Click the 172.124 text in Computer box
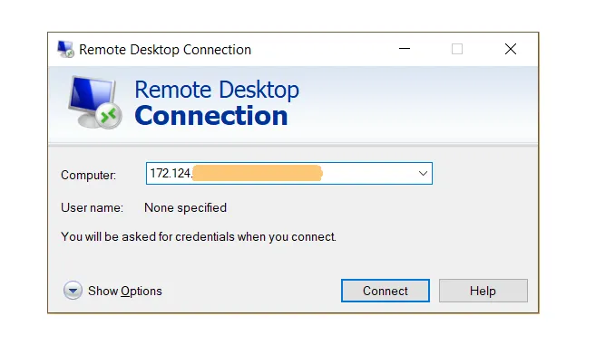Screen dimensions: 615x354 tap(171, 173)
